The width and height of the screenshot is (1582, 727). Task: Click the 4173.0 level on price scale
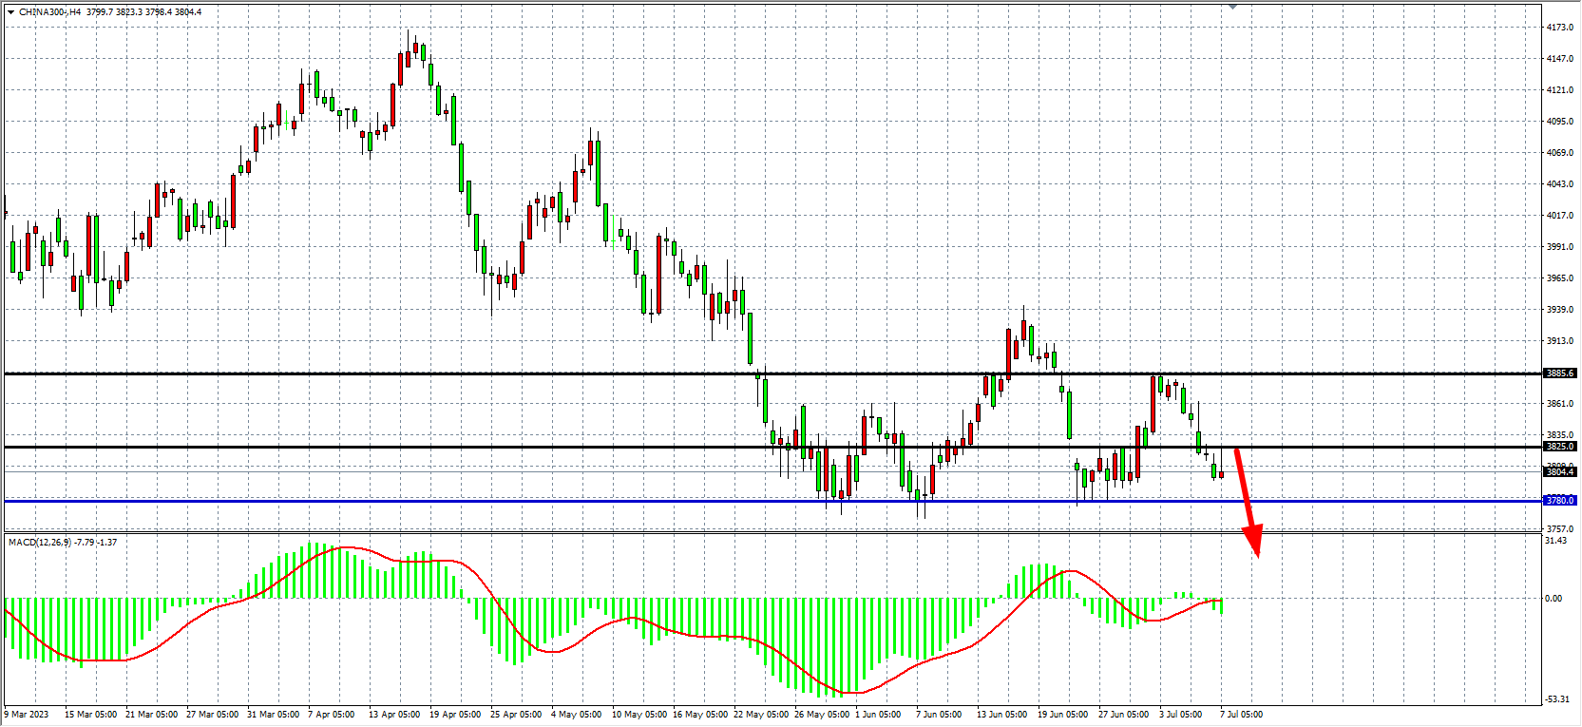tap(1559, 28)
